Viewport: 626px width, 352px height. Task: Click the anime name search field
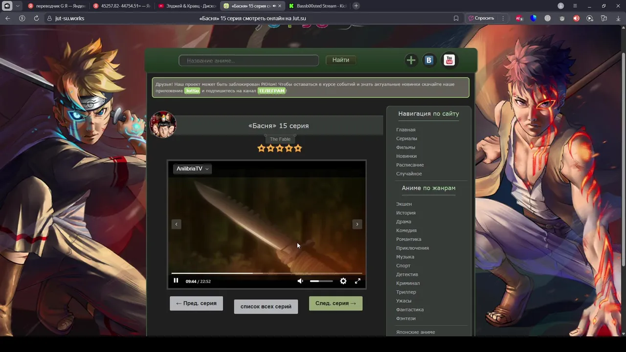point(249,61)
